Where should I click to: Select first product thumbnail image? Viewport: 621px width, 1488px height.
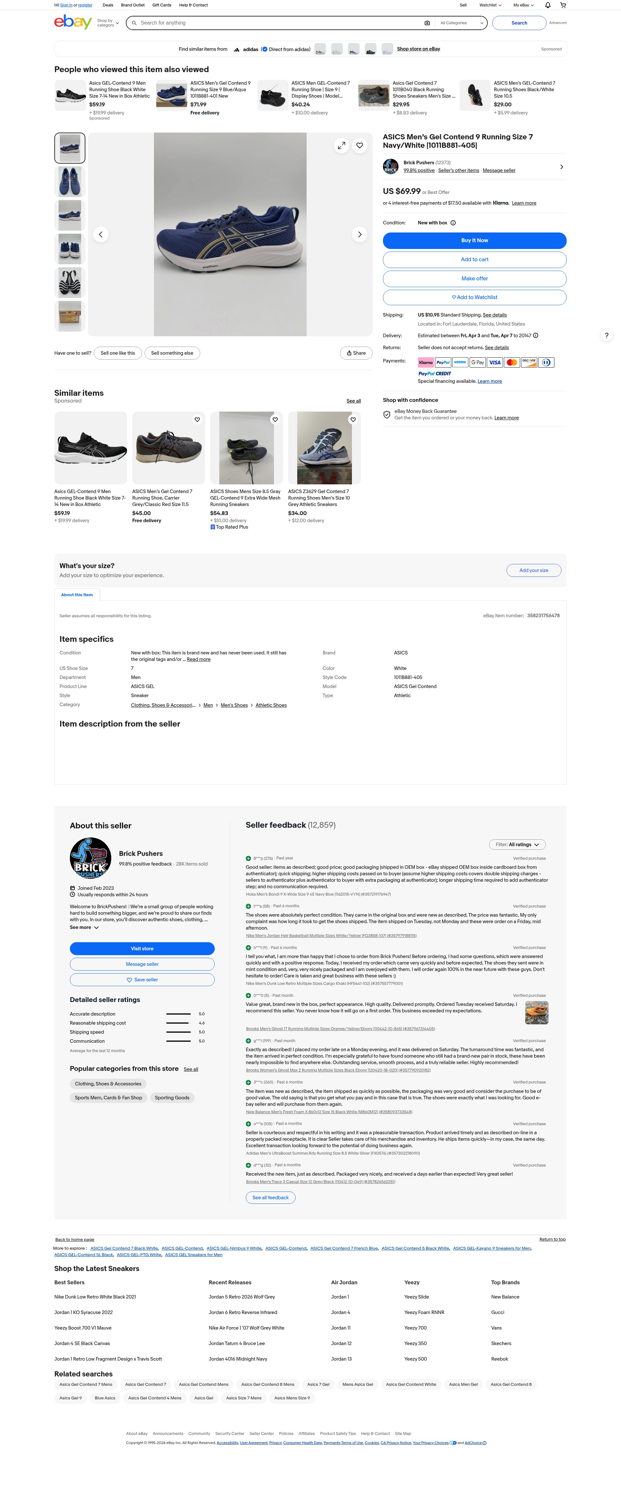click(70, 148)
